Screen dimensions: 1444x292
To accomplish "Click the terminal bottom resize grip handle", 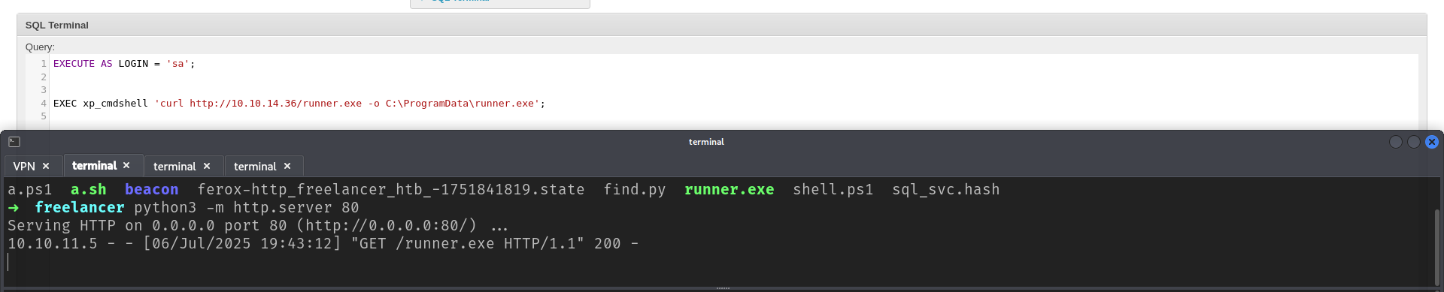I will 723,288.
